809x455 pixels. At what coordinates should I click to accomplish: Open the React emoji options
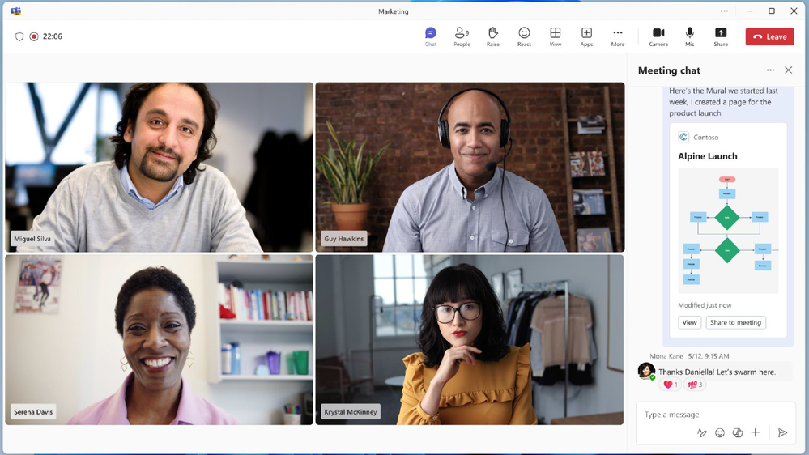524,36
